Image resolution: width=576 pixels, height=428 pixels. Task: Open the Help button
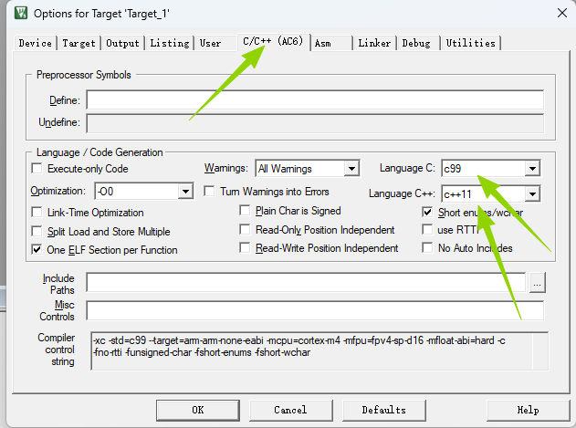tap(528, 410)
